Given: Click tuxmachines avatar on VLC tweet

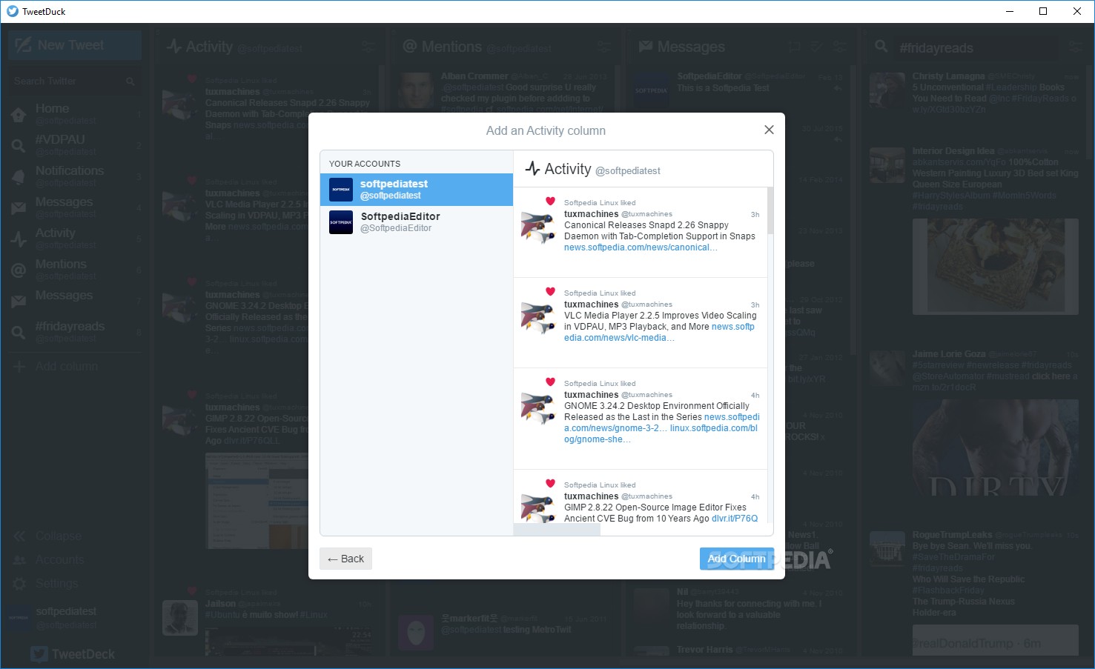Looking at the screenshot, I should [x=538, y=318].
